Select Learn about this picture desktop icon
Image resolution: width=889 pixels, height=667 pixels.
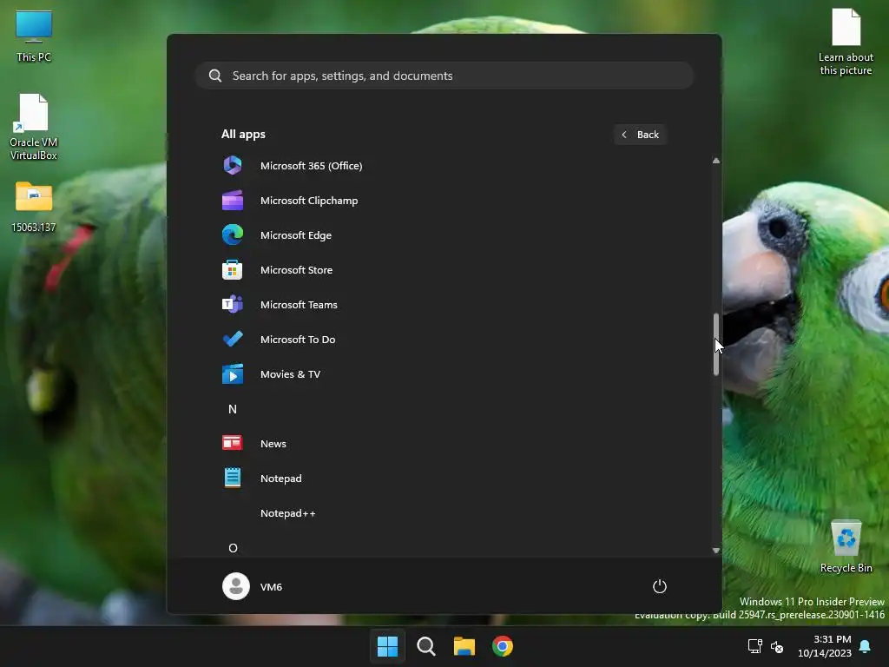pyautogui.click(x=846, y=42)
